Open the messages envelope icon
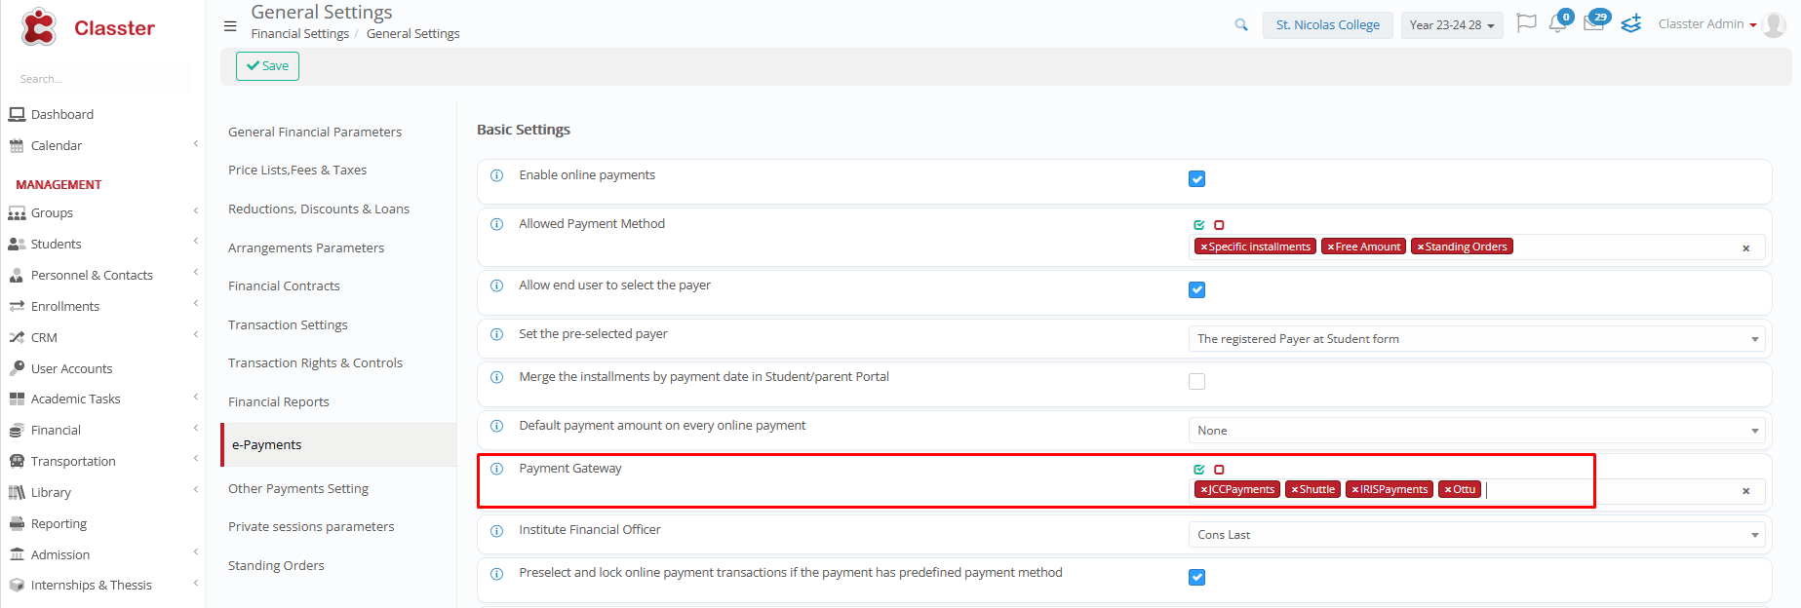This screenshot has width=1801, height=608. pyautogui.click(x=1593, y=23)
